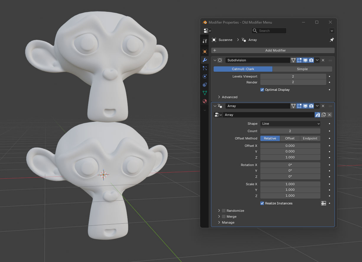Open the editor type dropdown in header
This screenshot has width=362, height=262.
[x=207, y=31]
